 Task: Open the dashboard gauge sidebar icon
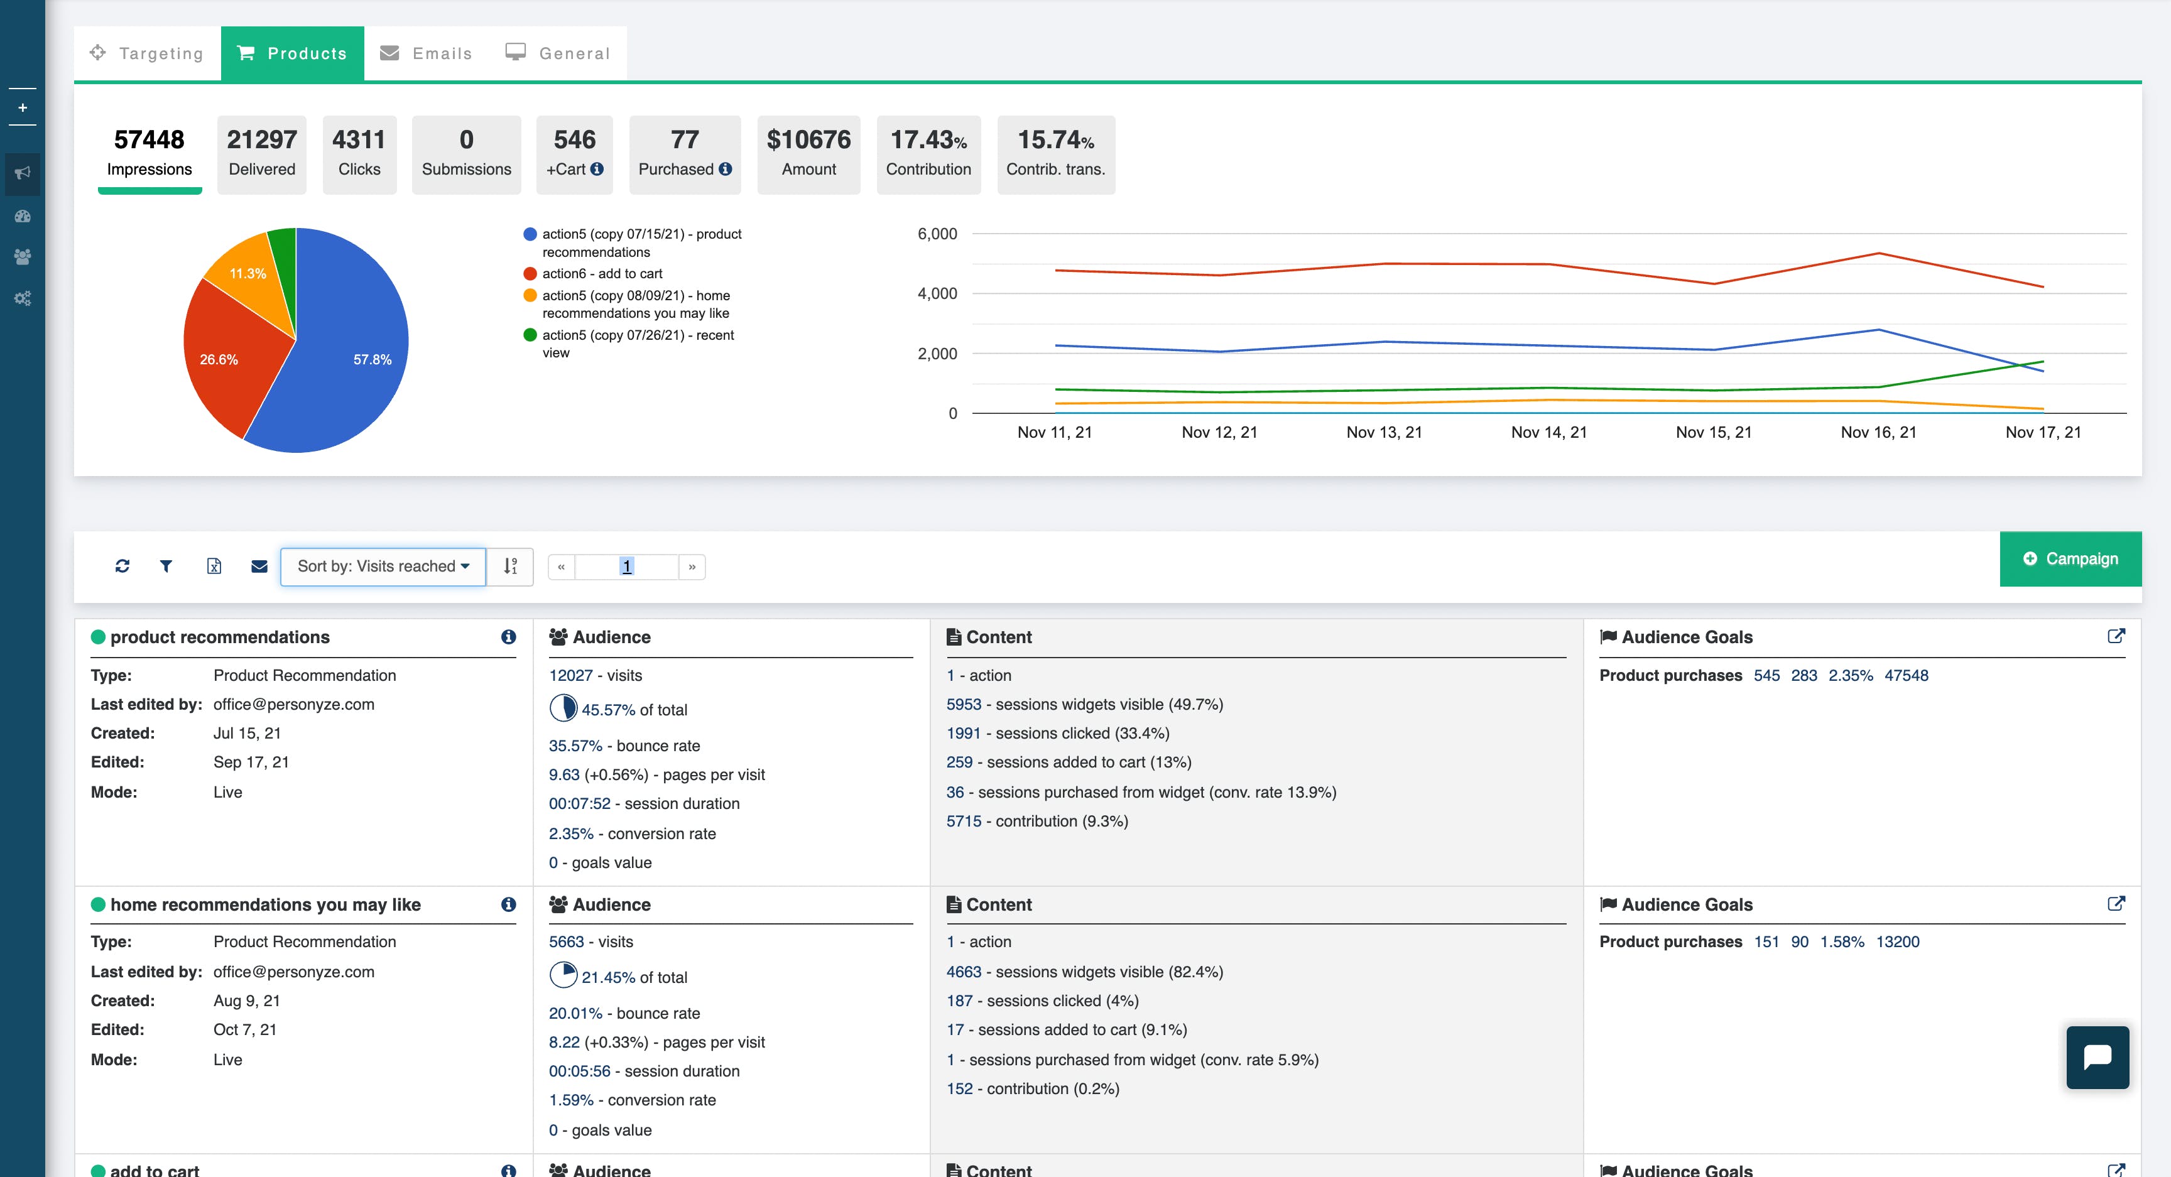tap(23, 217)
